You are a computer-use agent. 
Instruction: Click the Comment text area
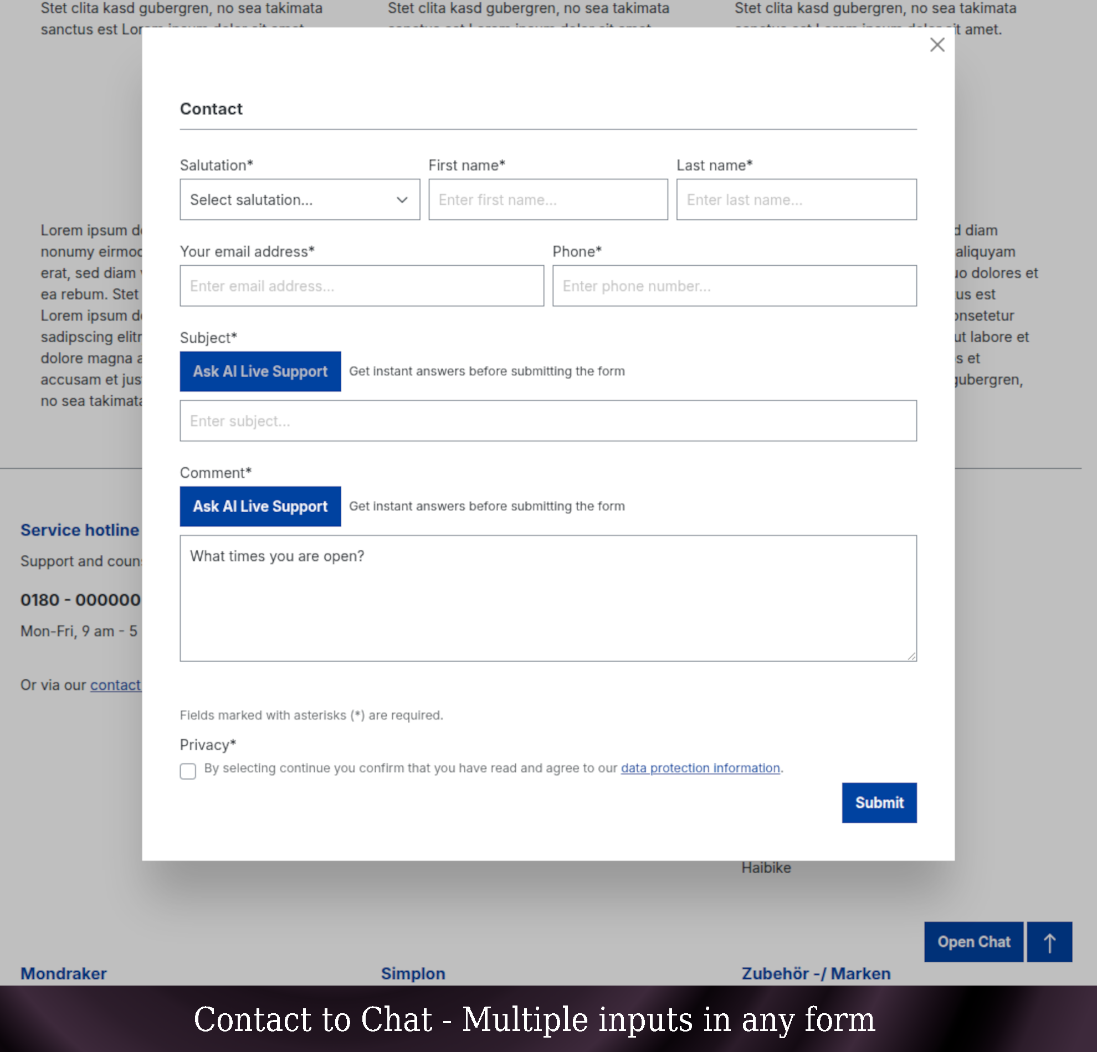pyautogui.click(x=548, y=598)
